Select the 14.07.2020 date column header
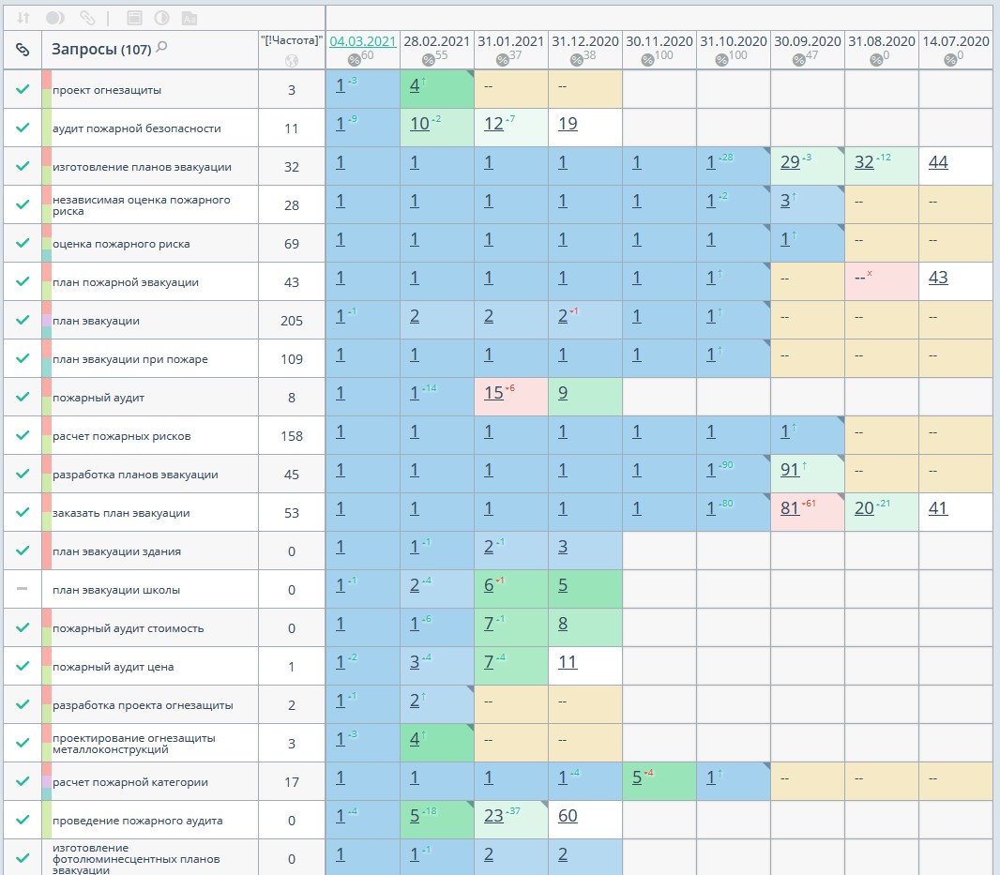 956,41
